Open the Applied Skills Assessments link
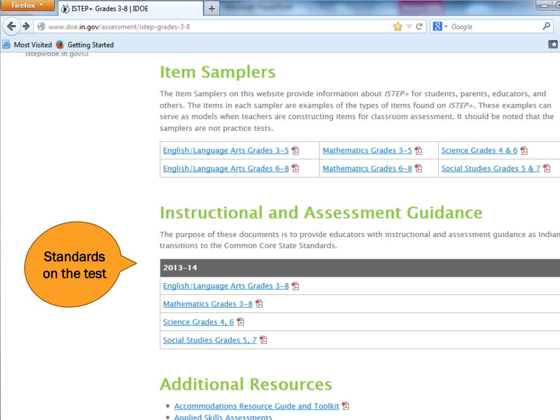This screenshot has height=420, width=560. click(x=223, y=417)
